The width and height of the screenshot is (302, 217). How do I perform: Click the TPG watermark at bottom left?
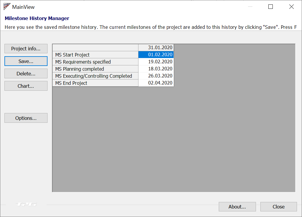[26, 204]
